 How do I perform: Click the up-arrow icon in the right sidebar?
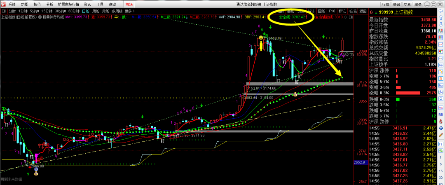pyautogui.click(x=441, y=18)
